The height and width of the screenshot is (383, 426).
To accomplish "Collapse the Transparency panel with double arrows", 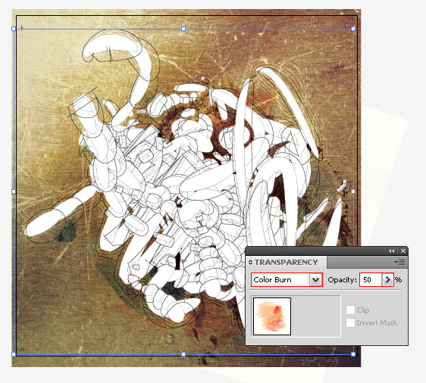I will coord(391,251).
